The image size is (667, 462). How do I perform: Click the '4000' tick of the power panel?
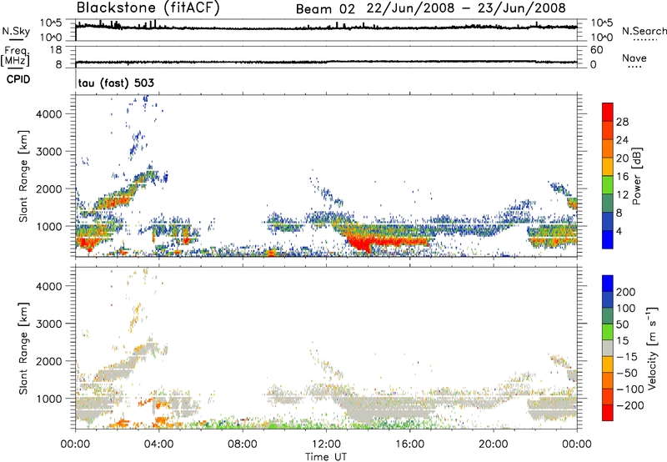coord(49,114)
